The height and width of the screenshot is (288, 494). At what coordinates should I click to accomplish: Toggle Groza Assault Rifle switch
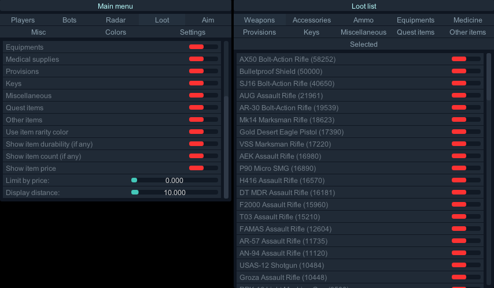(x=466, y=277)
